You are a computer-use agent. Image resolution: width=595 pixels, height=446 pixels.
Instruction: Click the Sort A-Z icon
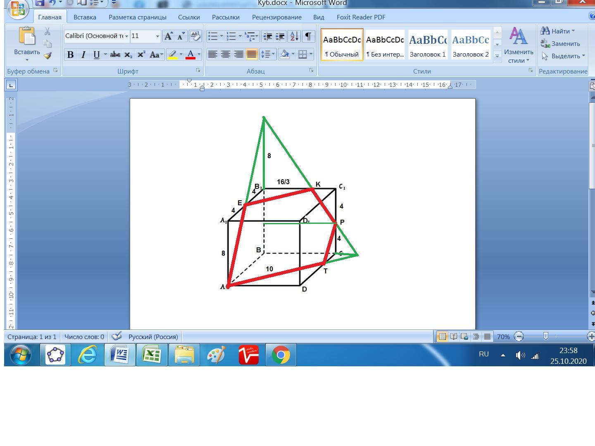(x=294, y=36)
